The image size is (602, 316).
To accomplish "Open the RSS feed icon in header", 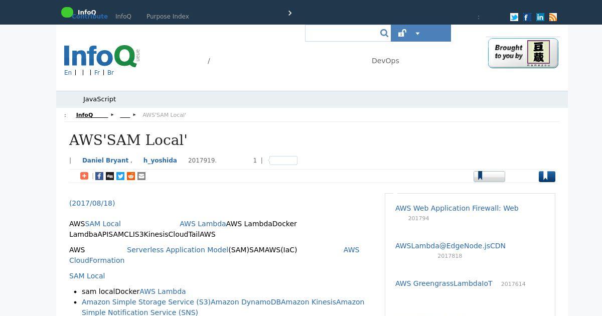I will (x=553, y=17).
